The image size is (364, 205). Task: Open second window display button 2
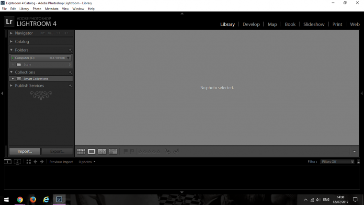17,162
